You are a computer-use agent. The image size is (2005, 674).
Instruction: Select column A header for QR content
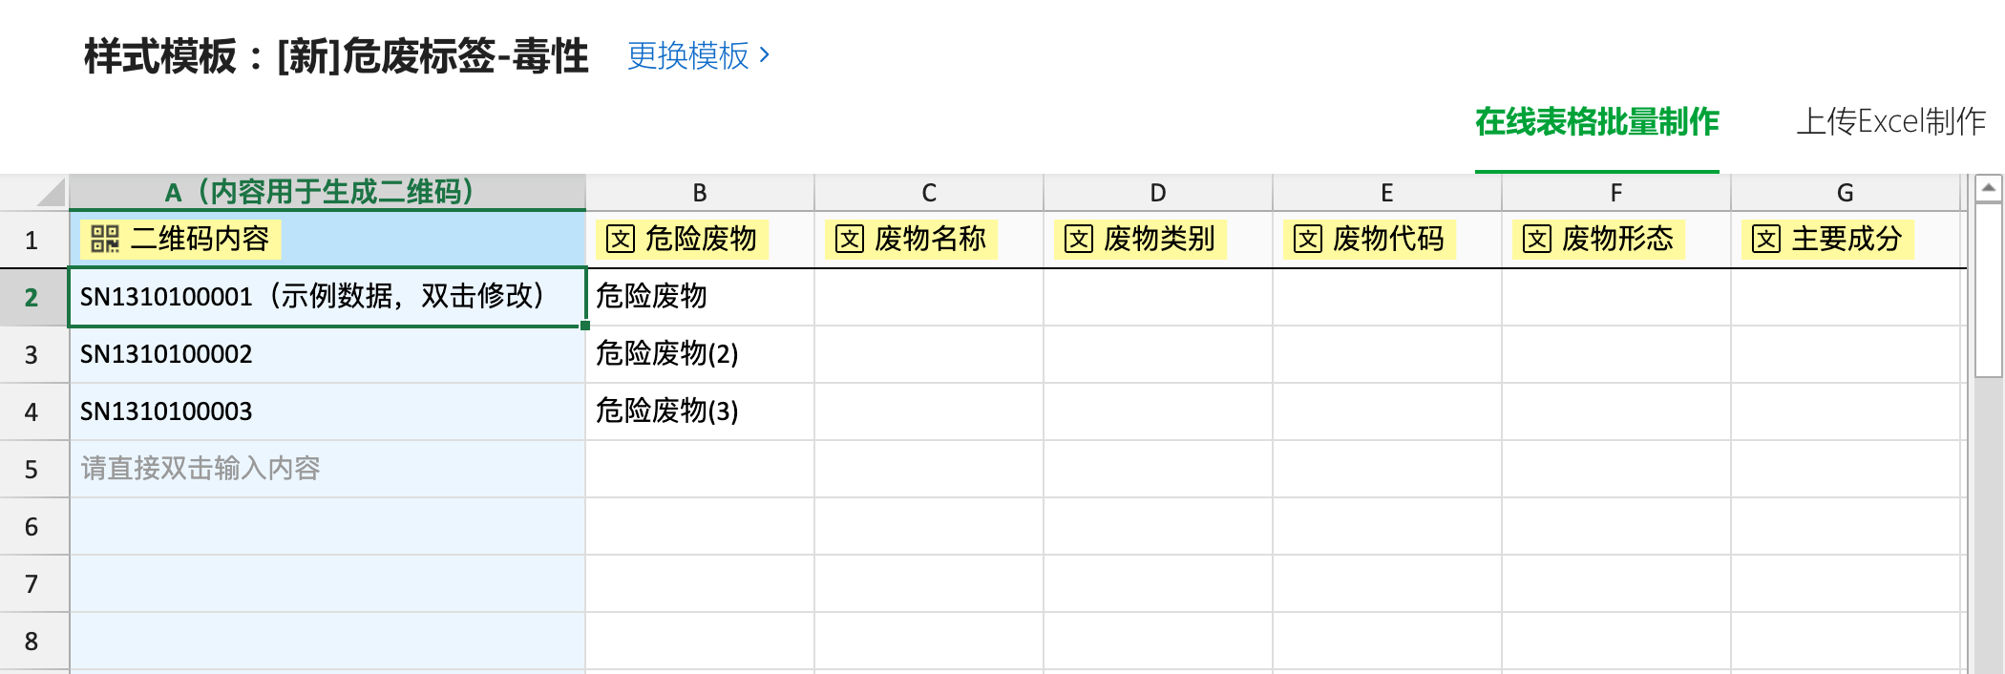point(327,192)
